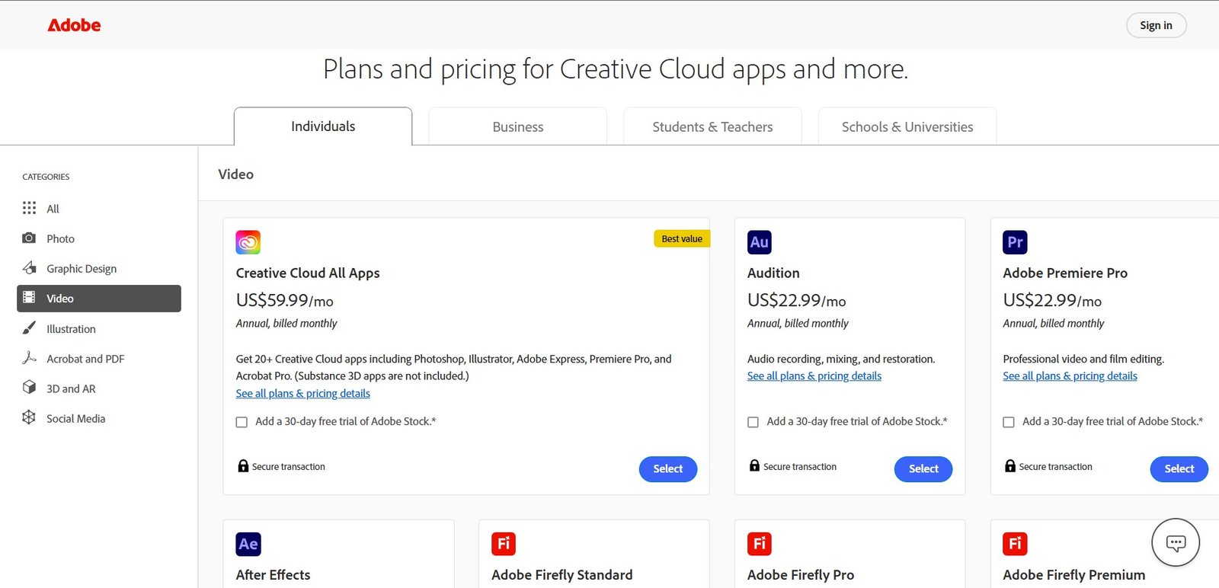Click the Photo camera icon

click(x=29, y=238)
